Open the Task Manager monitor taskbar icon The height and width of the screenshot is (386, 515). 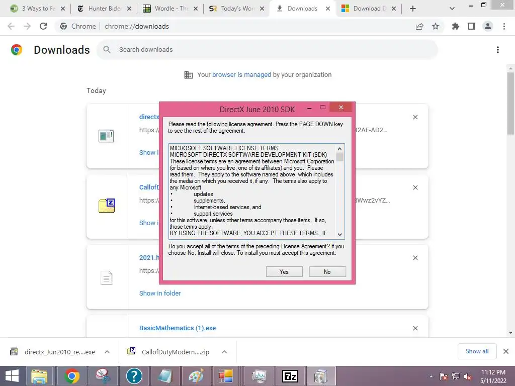(x=259, y=376)
